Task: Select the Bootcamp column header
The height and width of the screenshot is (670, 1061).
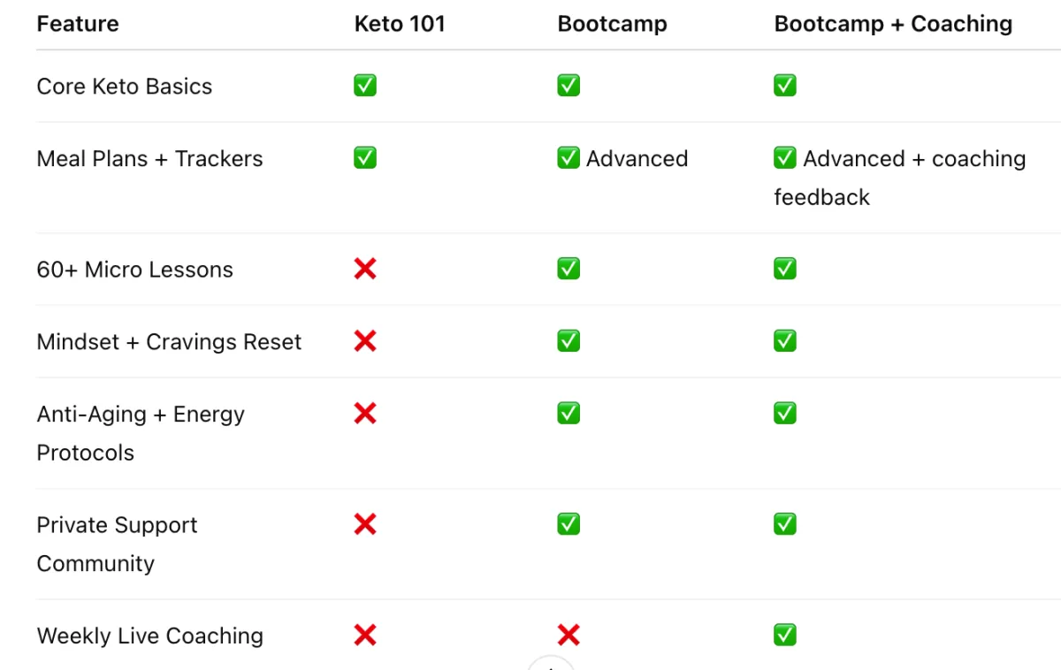Action: 612,24
